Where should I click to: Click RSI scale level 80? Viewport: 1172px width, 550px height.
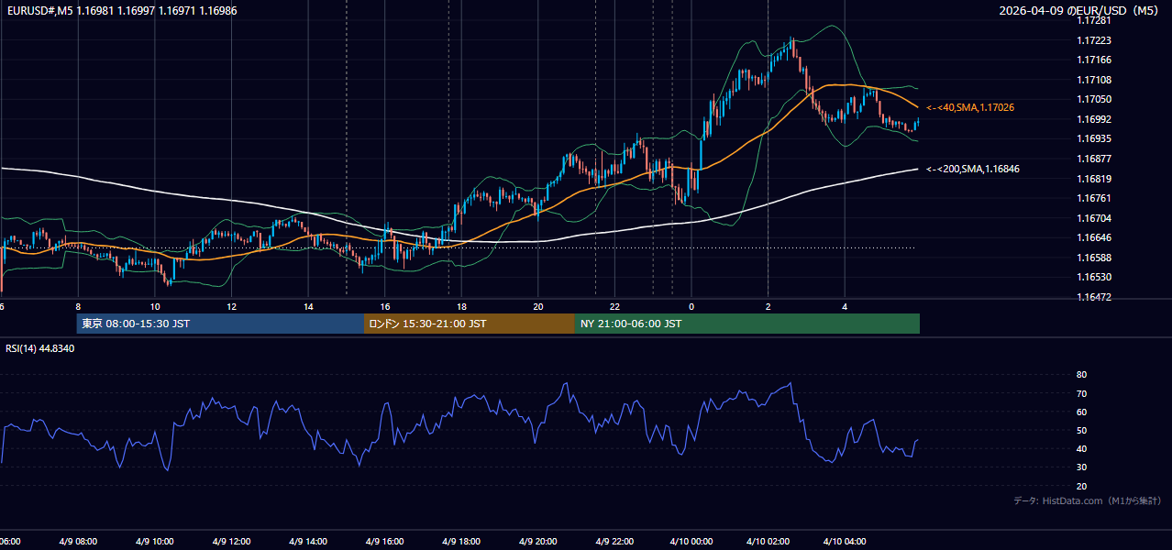[1082, 375]
